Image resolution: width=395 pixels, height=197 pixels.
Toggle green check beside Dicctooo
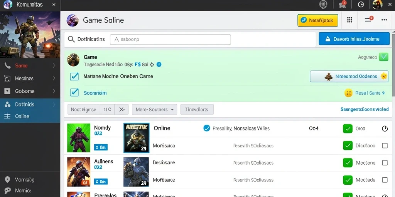[348, 145]
